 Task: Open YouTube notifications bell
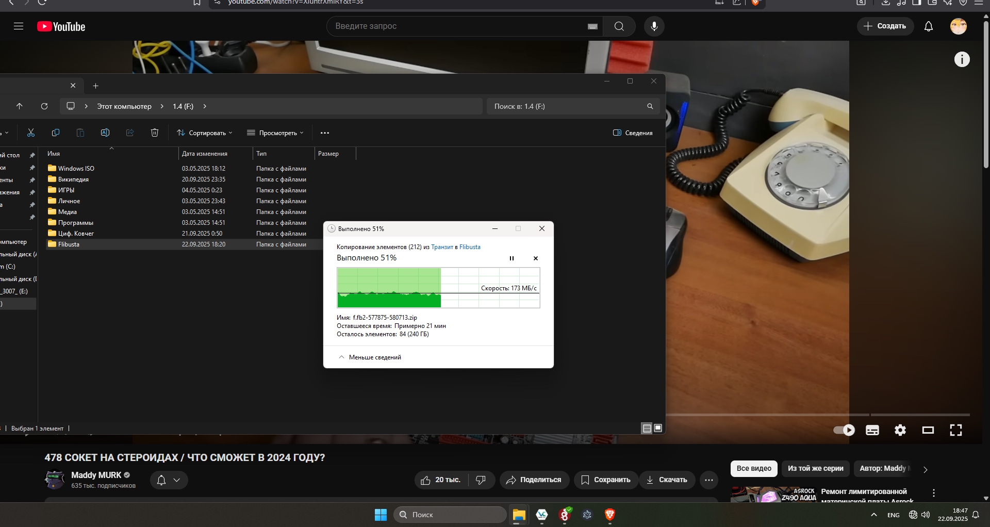928,26
